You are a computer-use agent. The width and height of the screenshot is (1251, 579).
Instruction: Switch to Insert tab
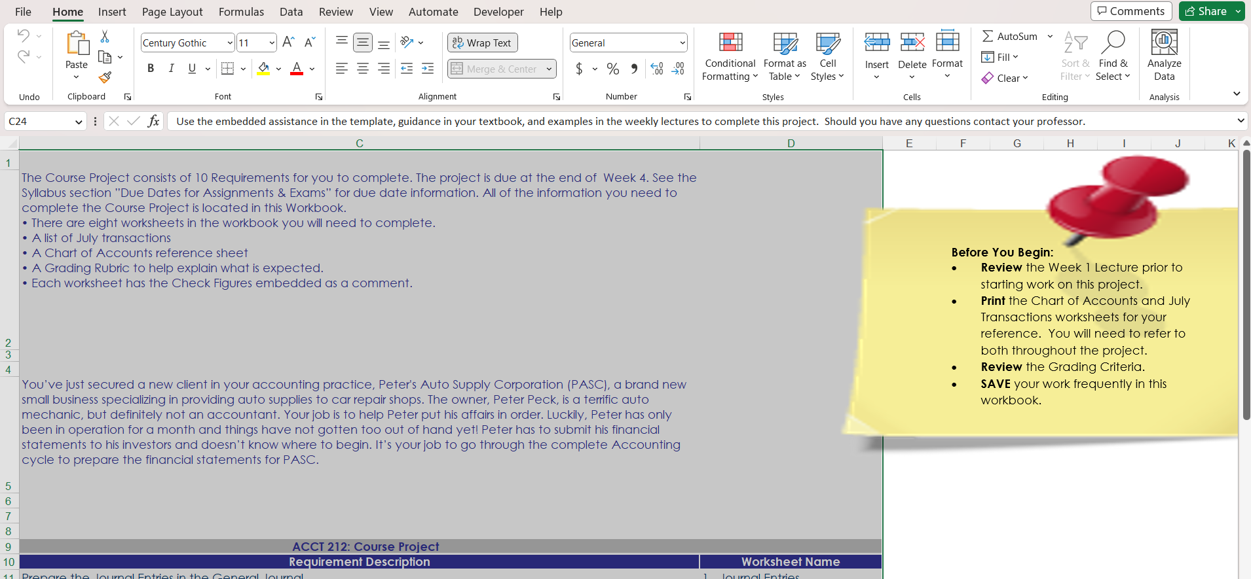pyautogui.click(x=112, y=12)
